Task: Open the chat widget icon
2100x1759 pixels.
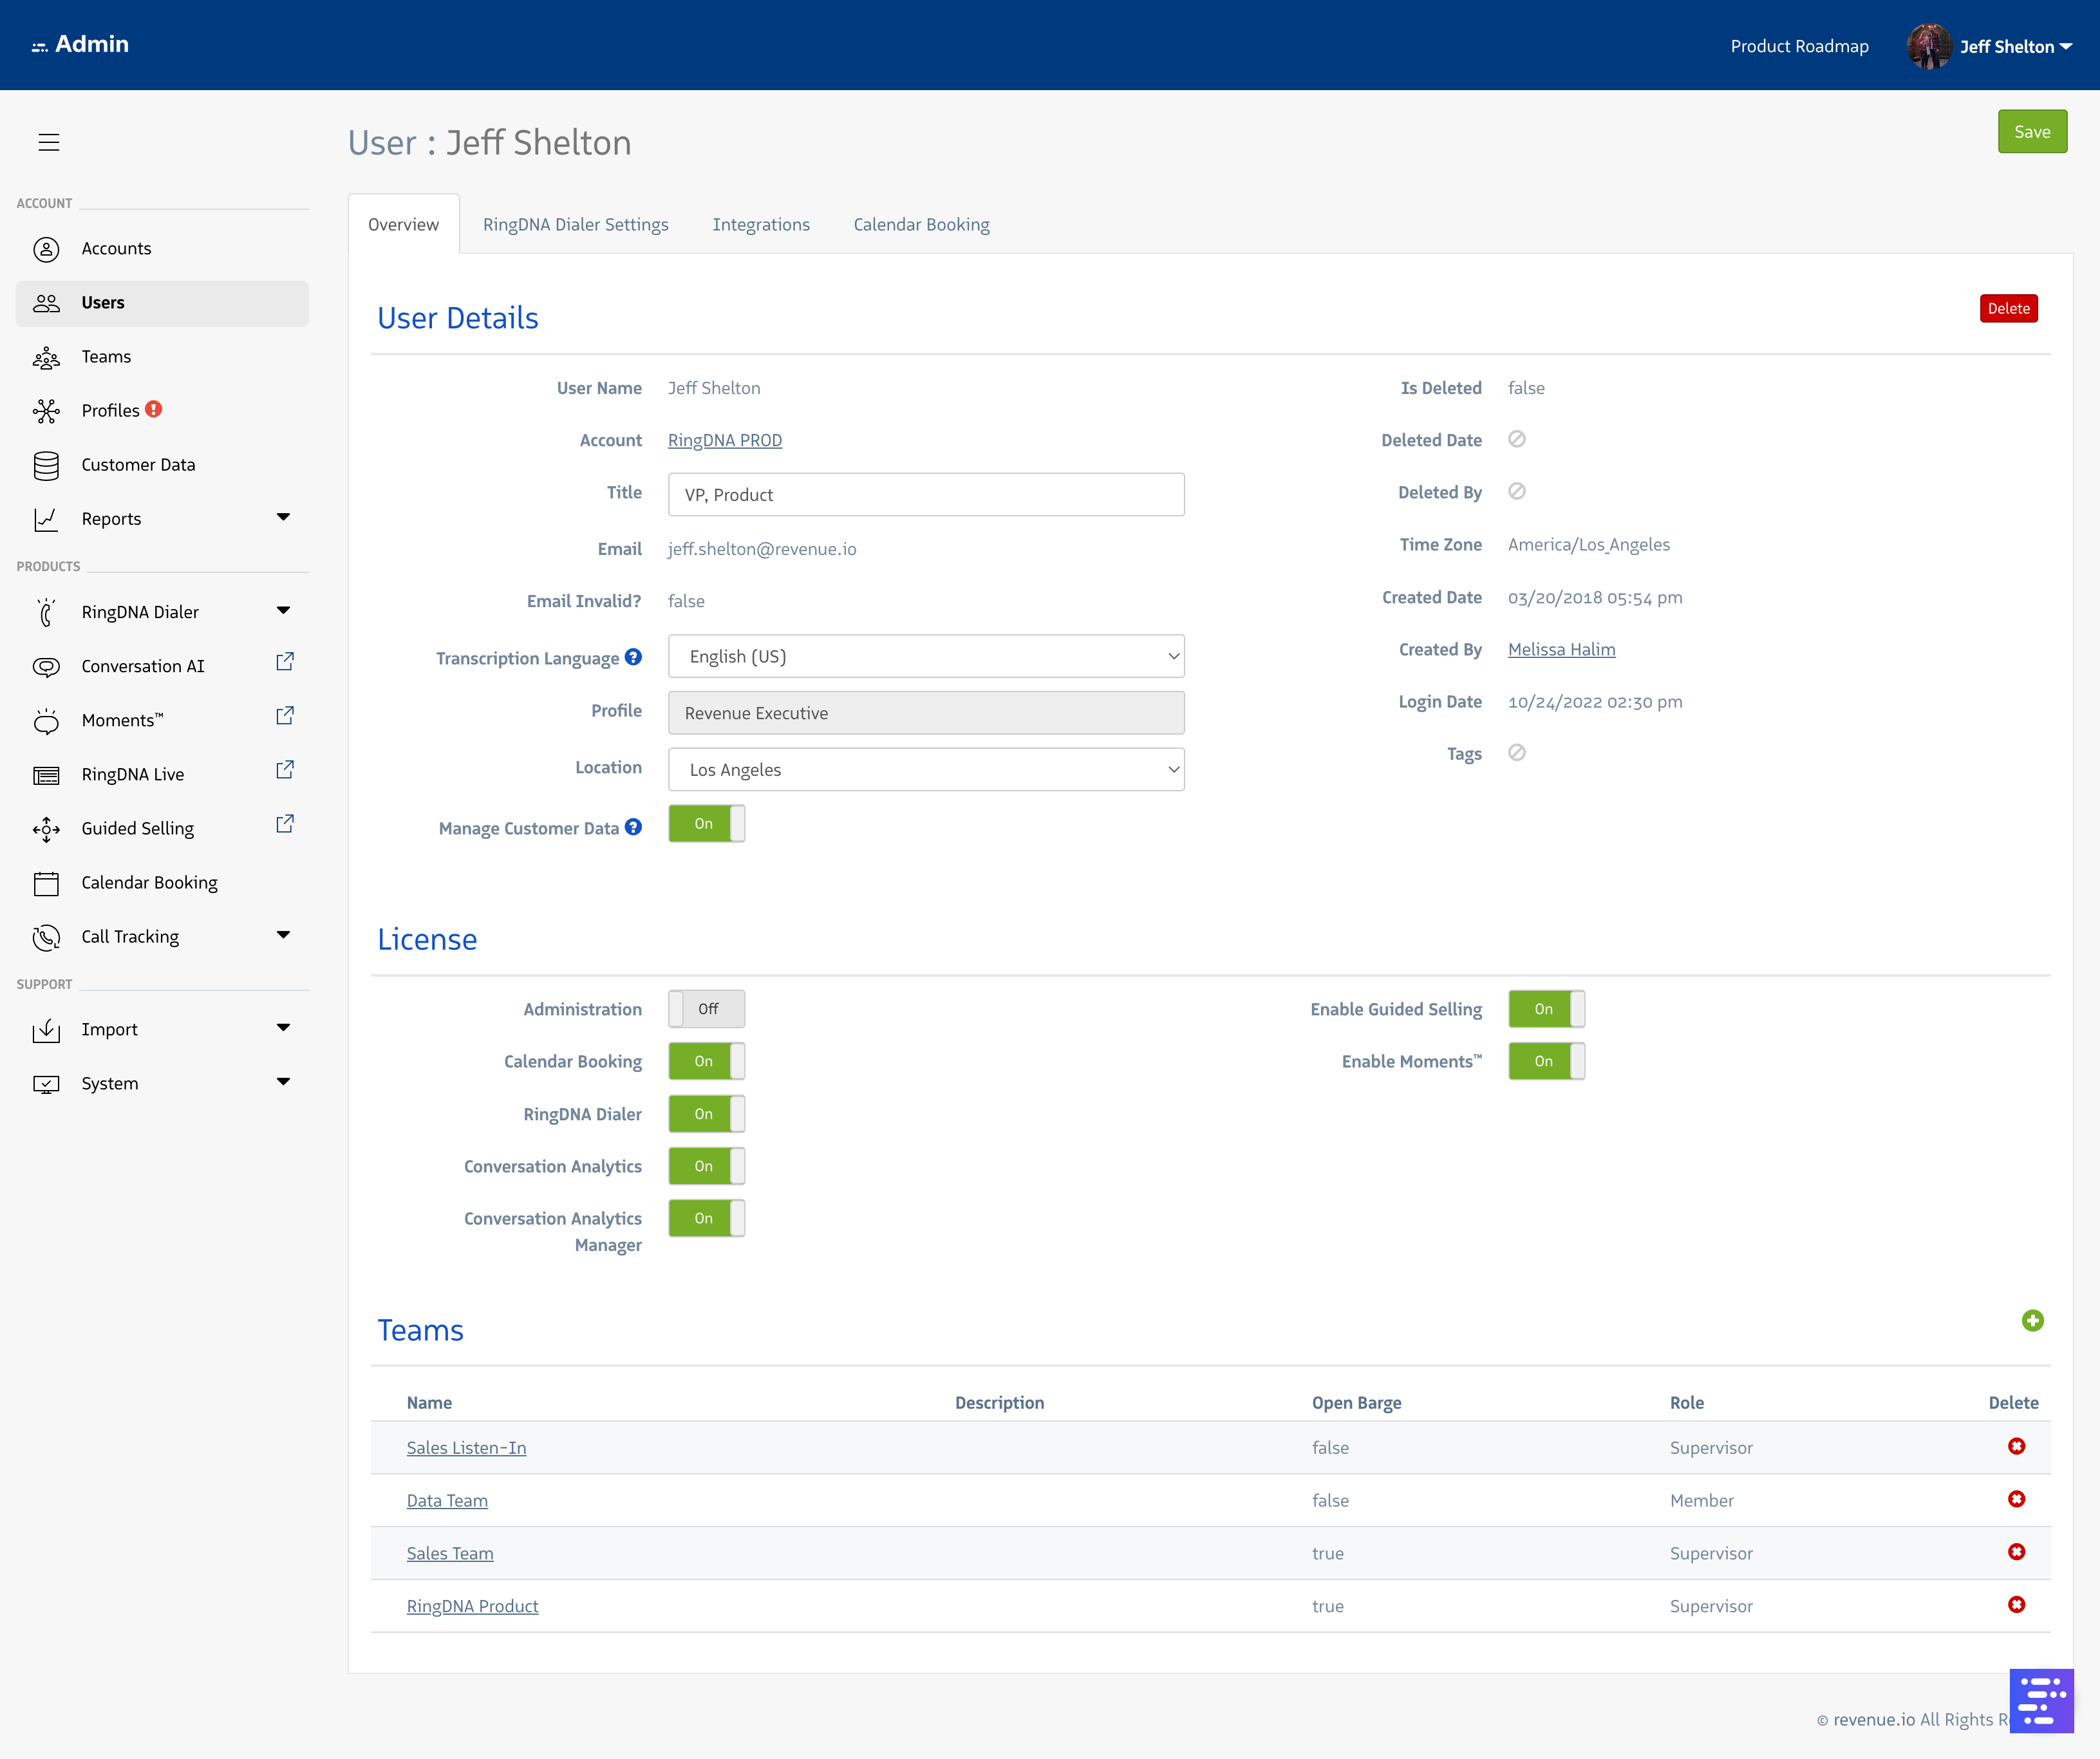Action: (x=2041, y=1700)
